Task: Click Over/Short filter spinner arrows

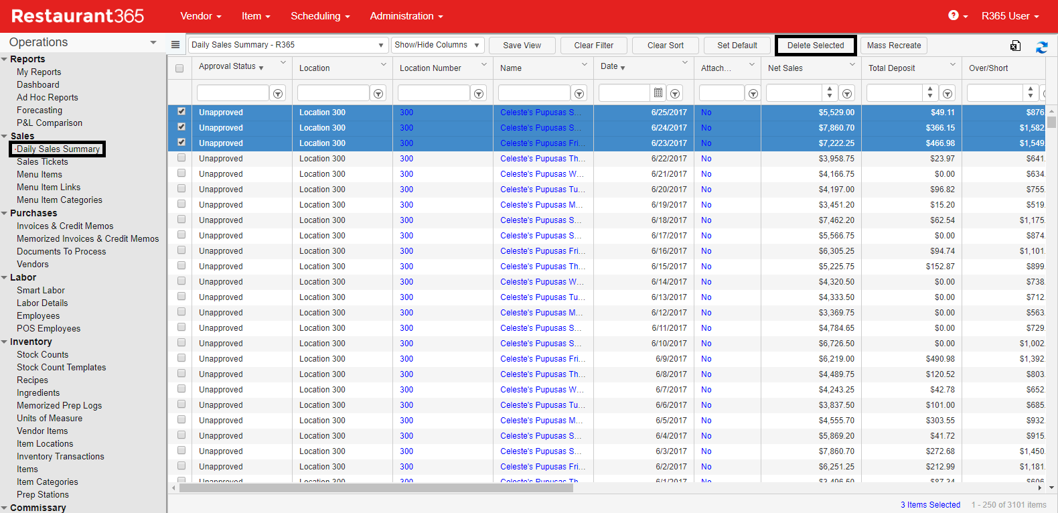Action: click(x=1031, y=92)
